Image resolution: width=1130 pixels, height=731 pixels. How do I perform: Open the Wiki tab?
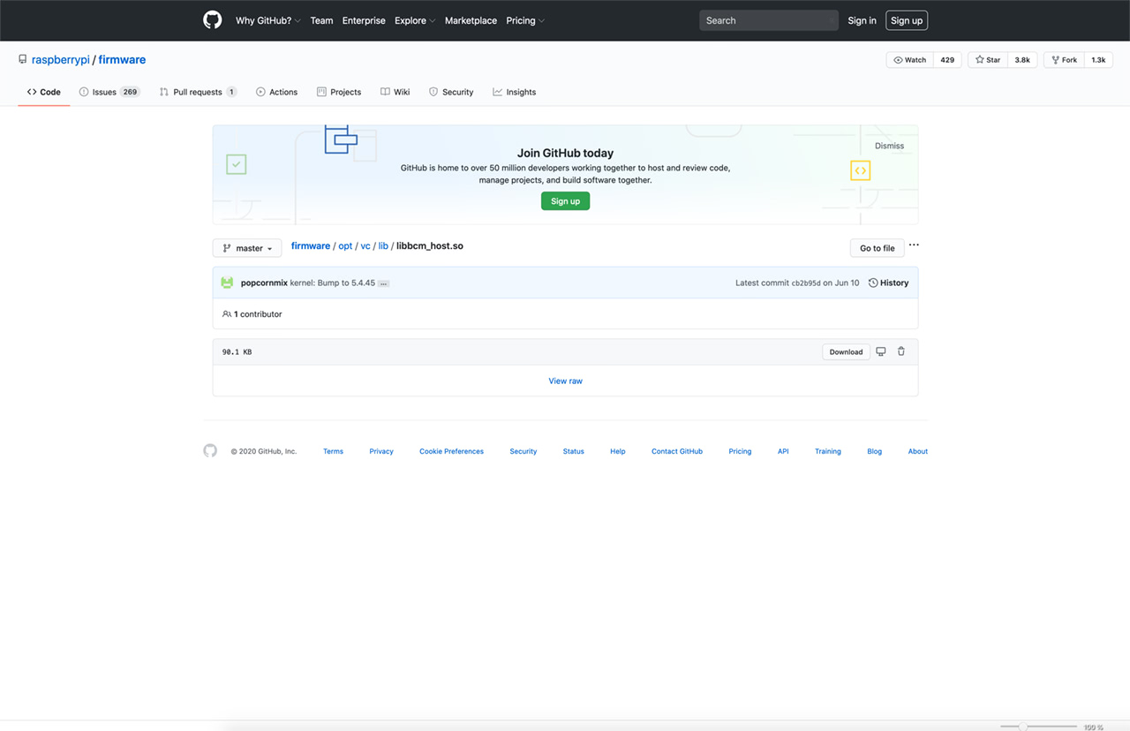[395, 92]
